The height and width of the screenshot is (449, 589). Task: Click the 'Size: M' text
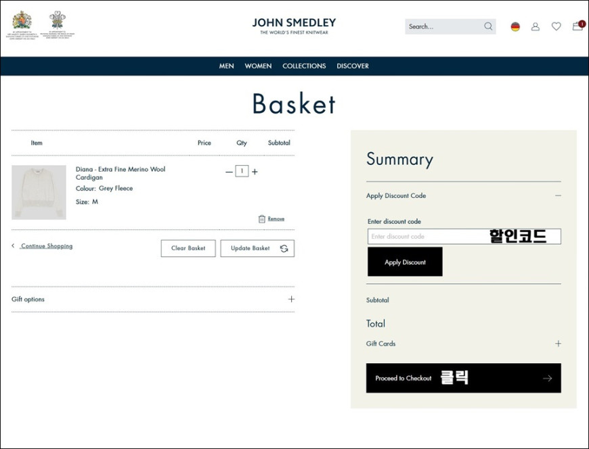pyautogui.click(x=87, y=202)
